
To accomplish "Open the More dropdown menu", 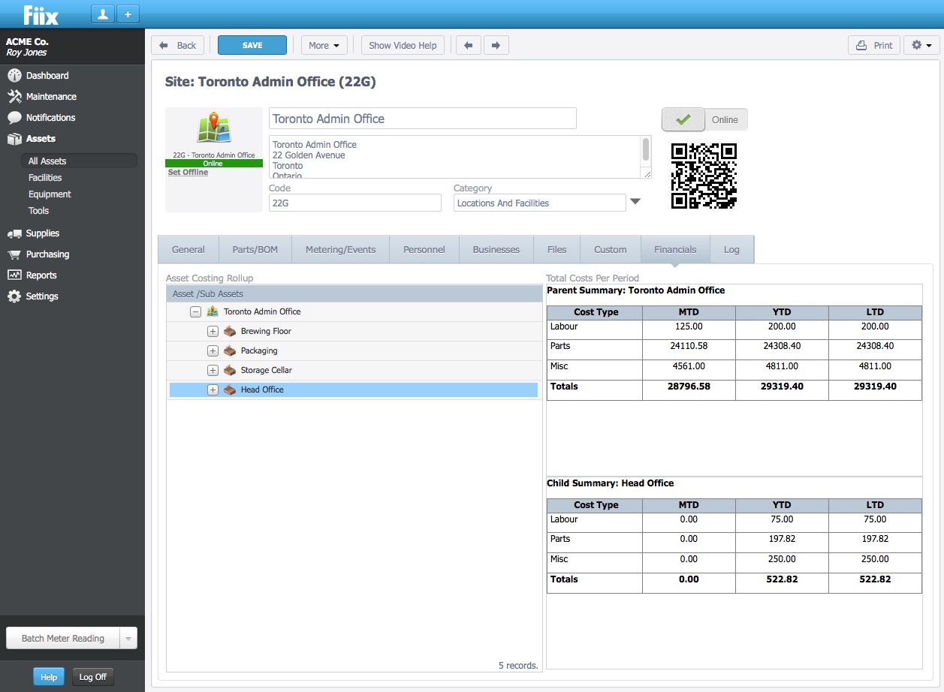I will pos(324,45).
